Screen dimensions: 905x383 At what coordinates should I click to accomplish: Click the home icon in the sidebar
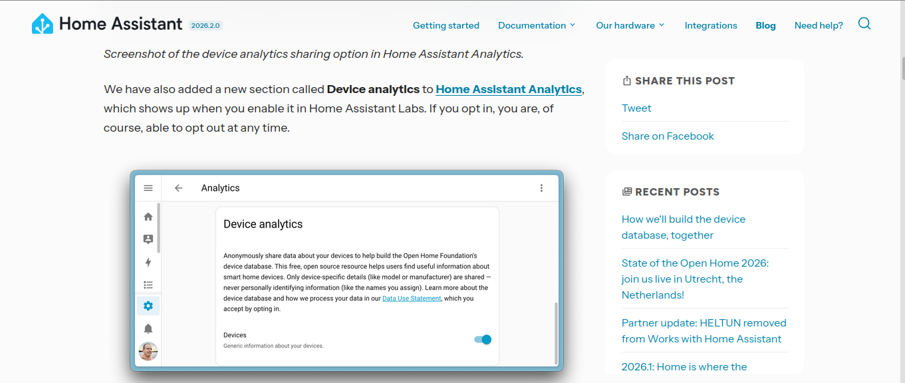tap(148, 217)
